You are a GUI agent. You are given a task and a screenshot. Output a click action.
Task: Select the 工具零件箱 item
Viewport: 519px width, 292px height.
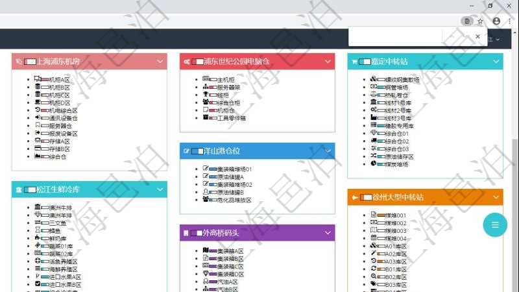(x=231, y=118)
